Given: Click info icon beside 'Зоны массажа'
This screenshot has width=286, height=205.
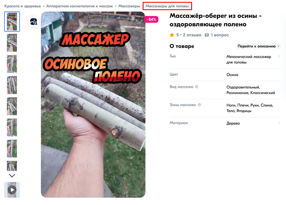Looking at the screenshot, I should coord(199,105).
